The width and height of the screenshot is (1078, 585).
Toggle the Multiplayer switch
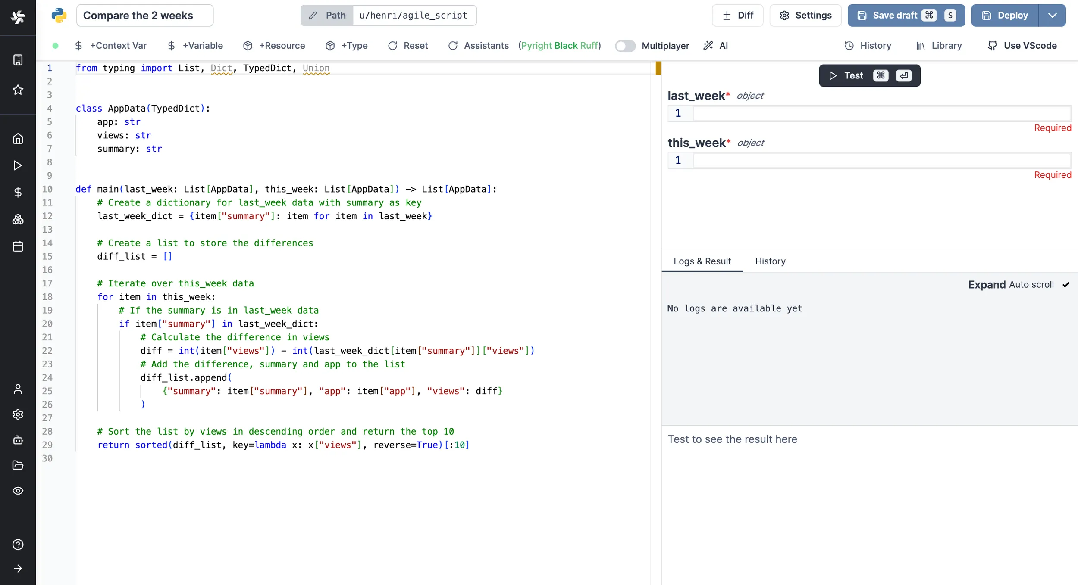click(625, 46)
